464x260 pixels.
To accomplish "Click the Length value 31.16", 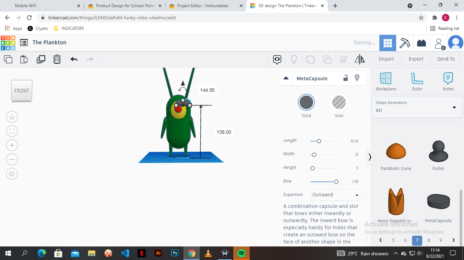I will (354, 141).
